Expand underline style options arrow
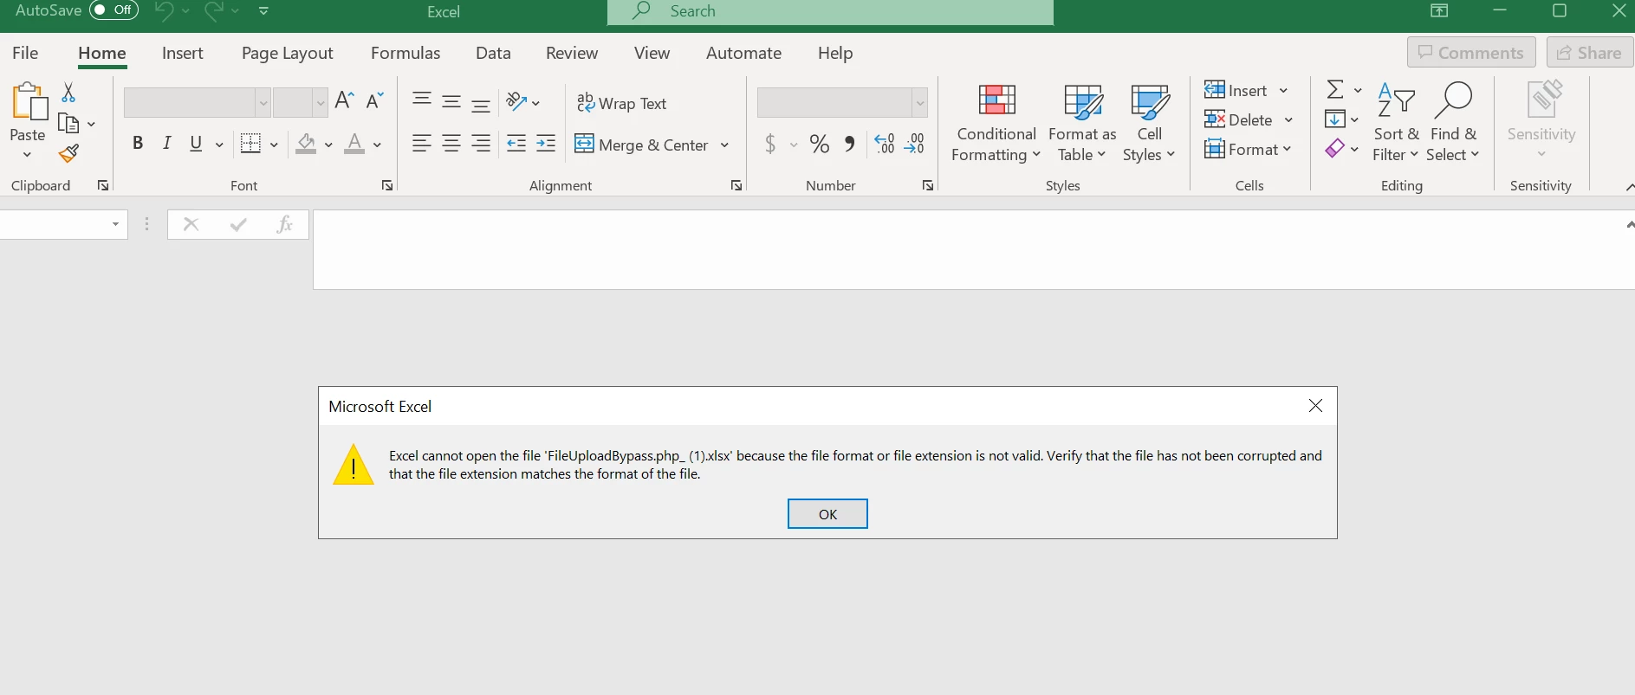 [x=219, y=145]
